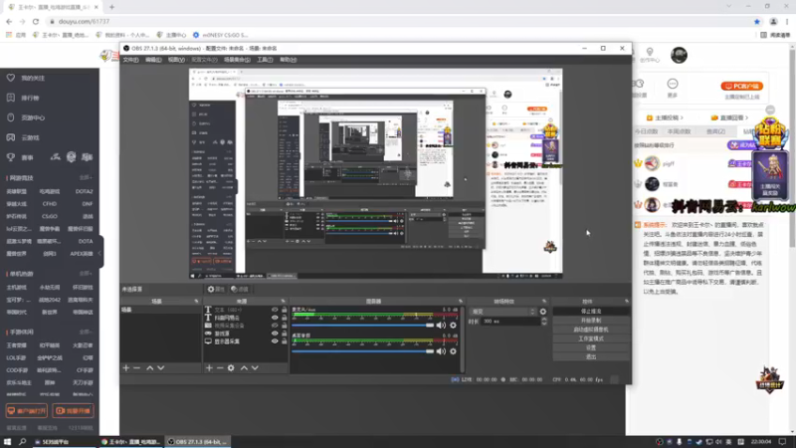Toggle visibility of video capture device source
796x448 pixels.
(x=275, y=326)
